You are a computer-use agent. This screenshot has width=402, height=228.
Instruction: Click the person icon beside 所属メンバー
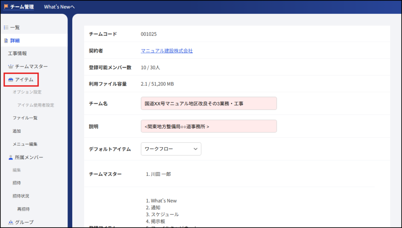coord(11,157)
